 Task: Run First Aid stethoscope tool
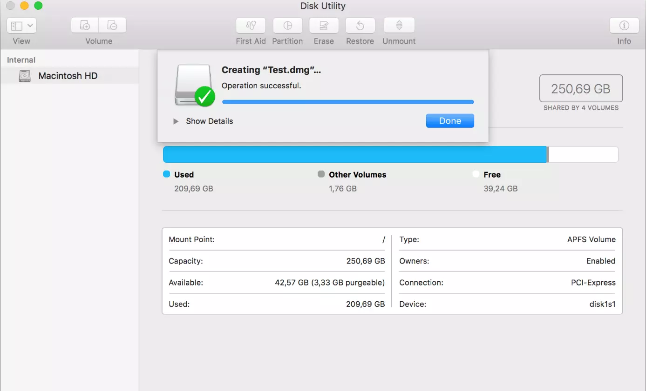tap(251, 26)
